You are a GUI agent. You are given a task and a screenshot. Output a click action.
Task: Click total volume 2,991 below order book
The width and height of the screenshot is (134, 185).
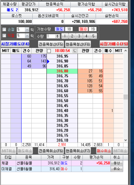[x=62, y=145]
